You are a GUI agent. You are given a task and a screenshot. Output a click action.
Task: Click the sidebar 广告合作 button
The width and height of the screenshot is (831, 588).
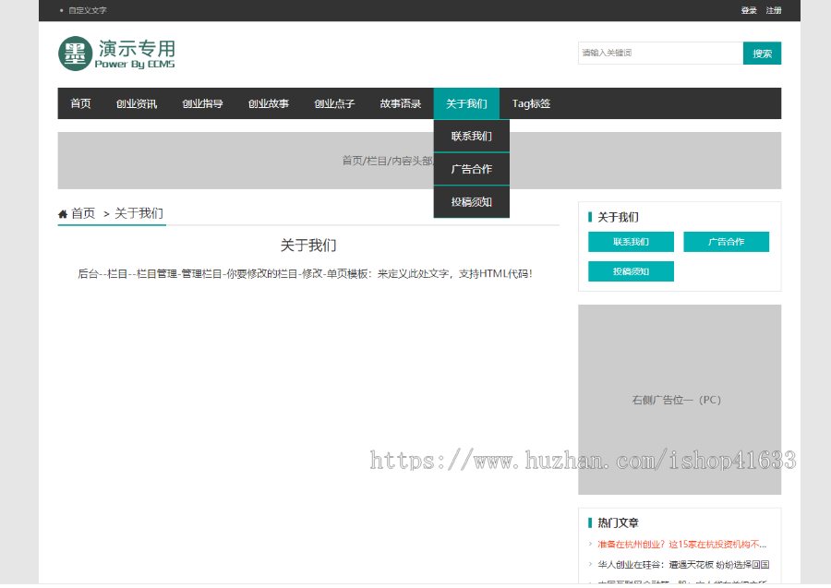726,242
